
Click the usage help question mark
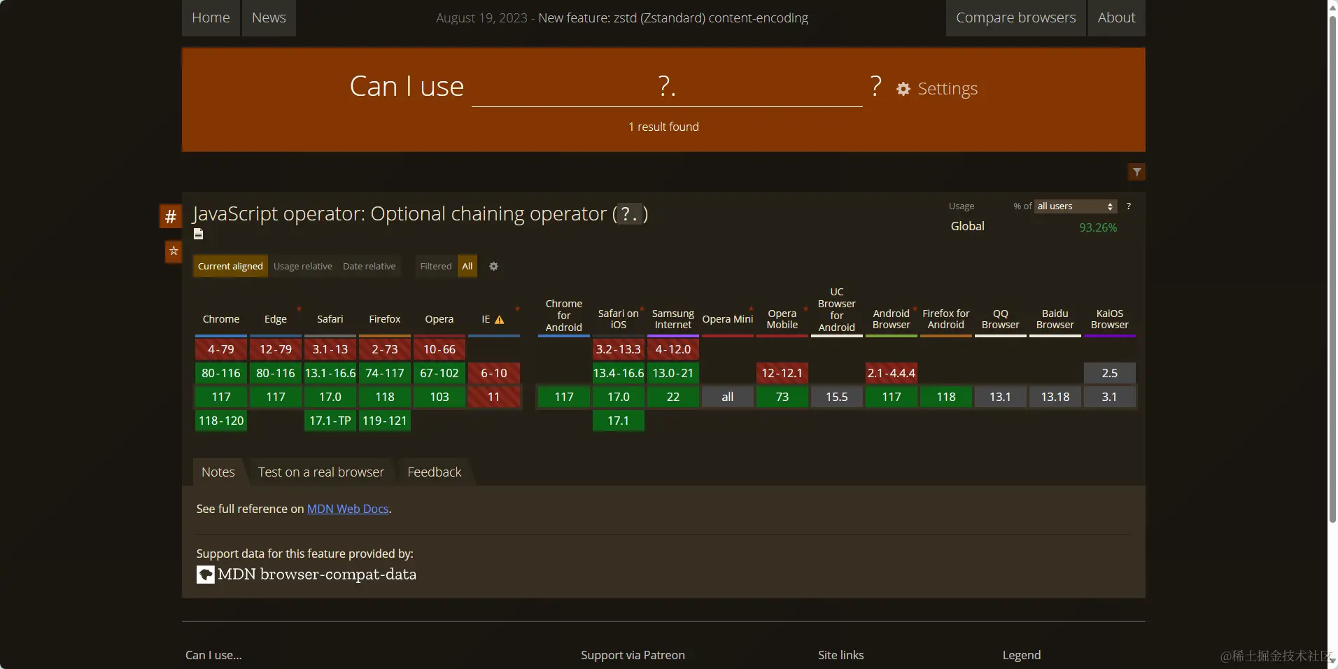[x=1129, y=206]
